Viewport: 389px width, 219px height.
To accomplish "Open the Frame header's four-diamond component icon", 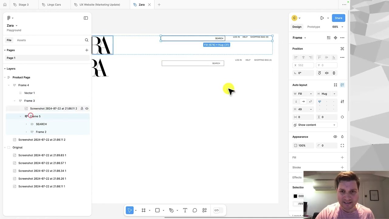I will (336, 38).
